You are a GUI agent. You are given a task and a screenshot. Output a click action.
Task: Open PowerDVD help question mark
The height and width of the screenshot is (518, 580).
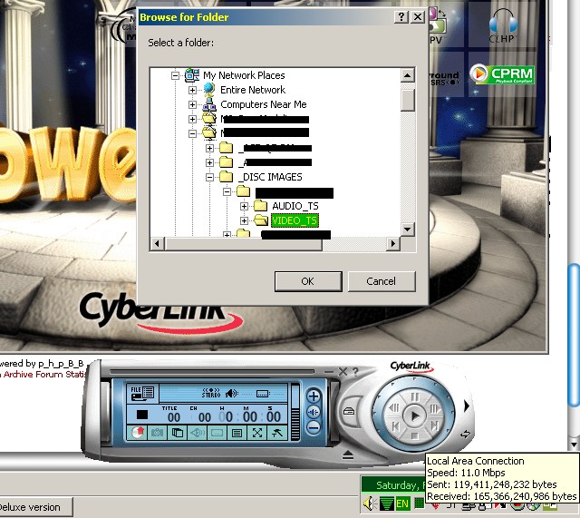pos(355,371)
